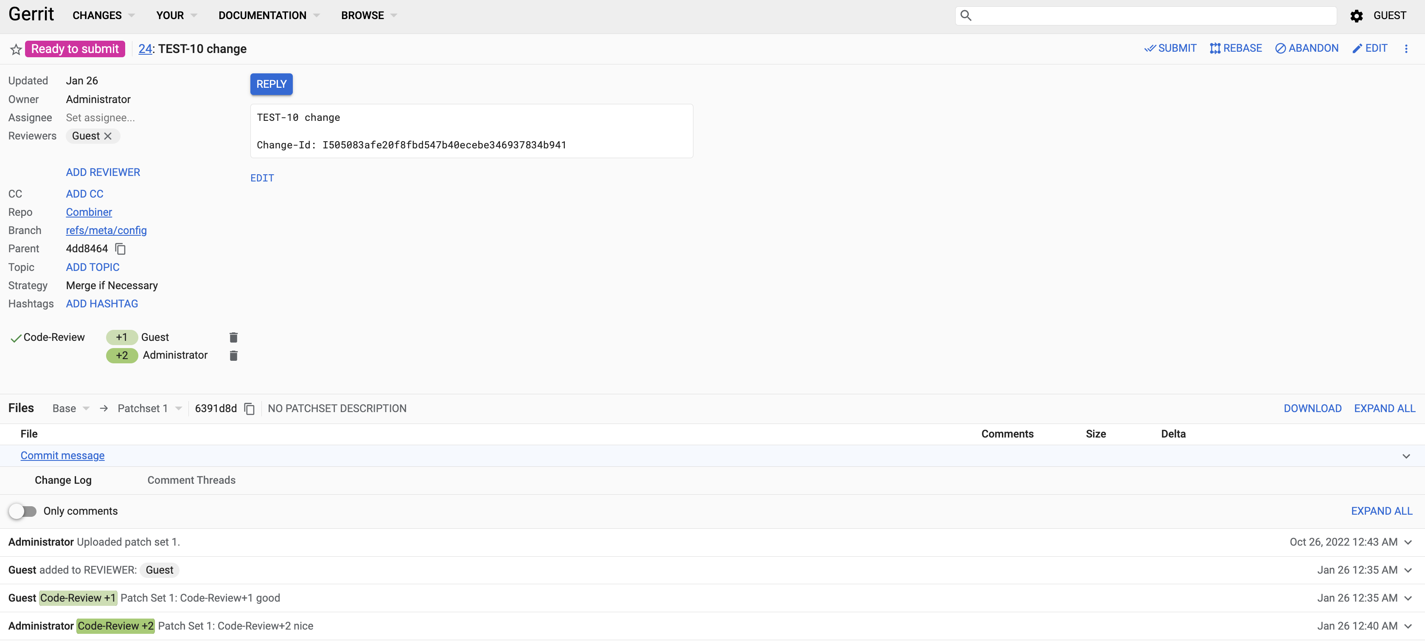Remove Guest from the reviewers list

[x=108, y=136]
